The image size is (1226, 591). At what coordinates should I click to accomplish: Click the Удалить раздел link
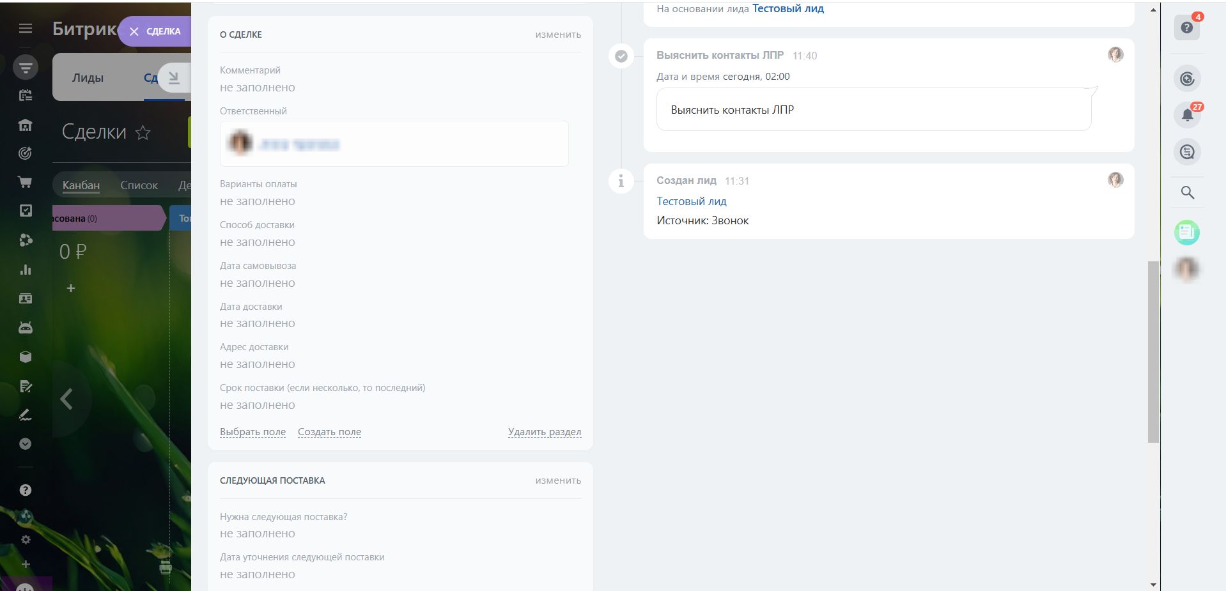(545, 432)
